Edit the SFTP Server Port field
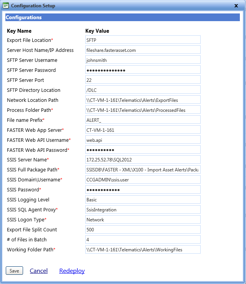 click(143, 80)
